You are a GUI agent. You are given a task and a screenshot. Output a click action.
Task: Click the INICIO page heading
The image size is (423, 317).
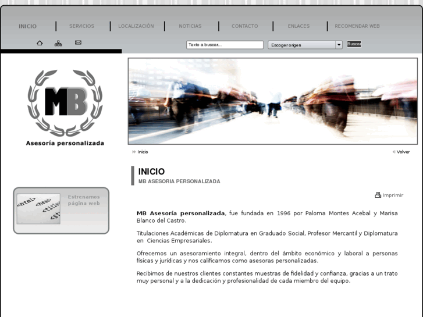(x=151, y=172)
